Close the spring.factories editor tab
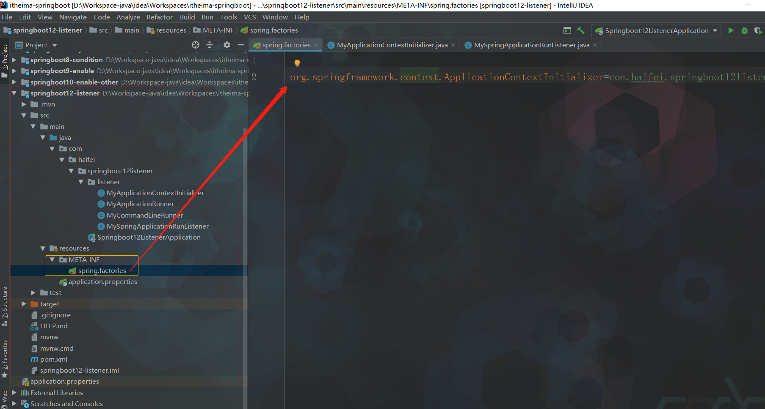This screenshot has width=765, height=409. [x=316, y=45]
